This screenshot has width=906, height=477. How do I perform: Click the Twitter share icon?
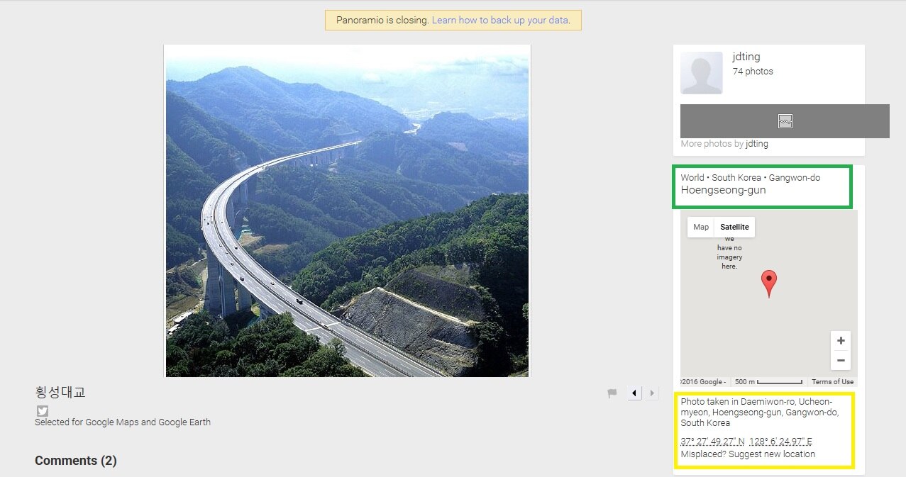click(x=43, y=411)
